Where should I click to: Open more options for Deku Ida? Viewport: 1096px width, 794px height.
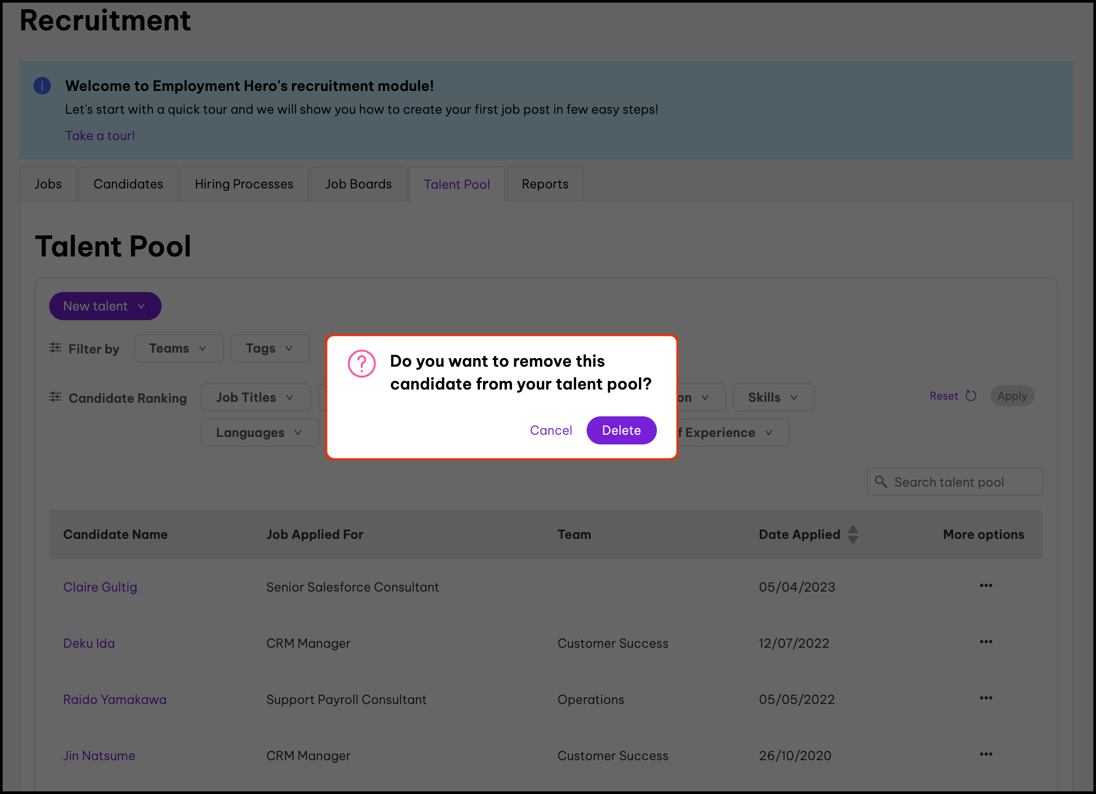click(986, 642)
